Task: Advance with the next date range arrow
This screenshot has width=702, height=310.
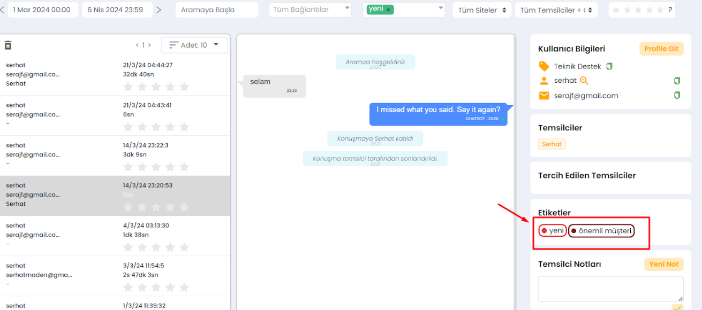Action: tap(158, 10)
